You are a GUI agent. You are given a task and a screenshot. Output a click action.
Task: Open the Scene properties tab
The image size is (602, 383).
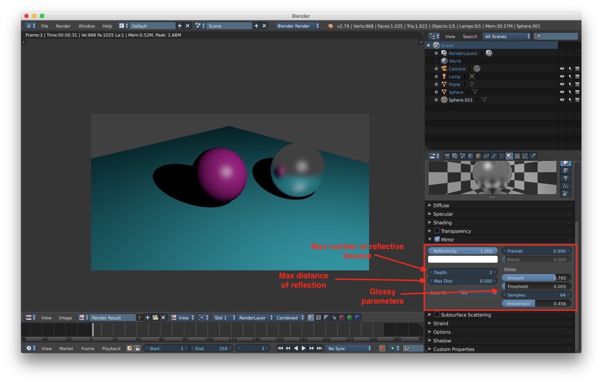[x=463, y=156]
